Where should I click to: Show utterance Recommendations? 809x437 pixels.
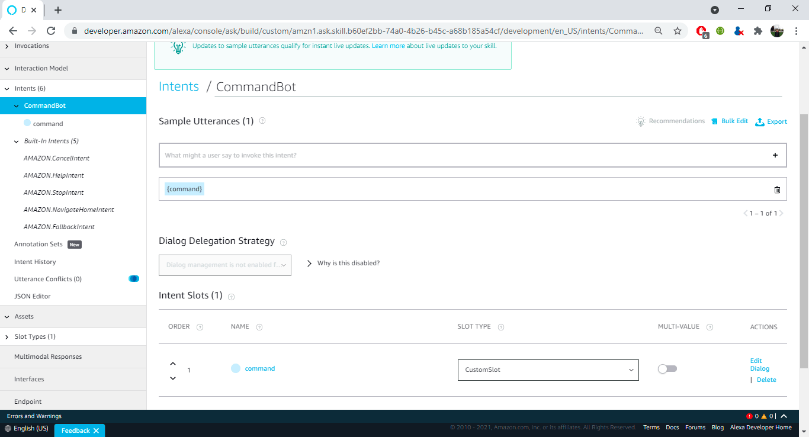[670, 121]
